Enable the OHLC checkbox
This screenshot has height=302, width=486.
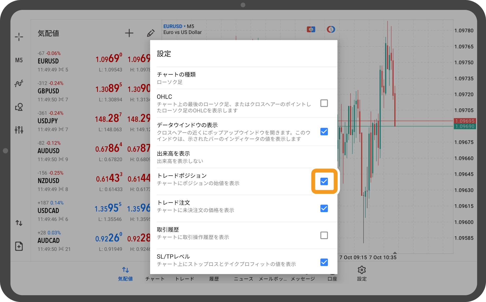coord(324,103)
